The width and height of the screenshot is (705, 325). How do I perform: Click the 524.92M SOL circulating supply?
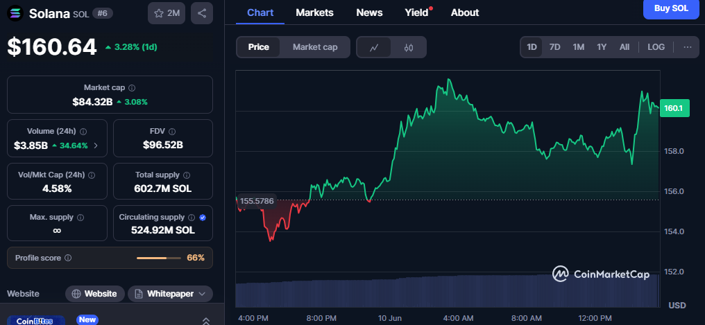click(x=163, y=230)
